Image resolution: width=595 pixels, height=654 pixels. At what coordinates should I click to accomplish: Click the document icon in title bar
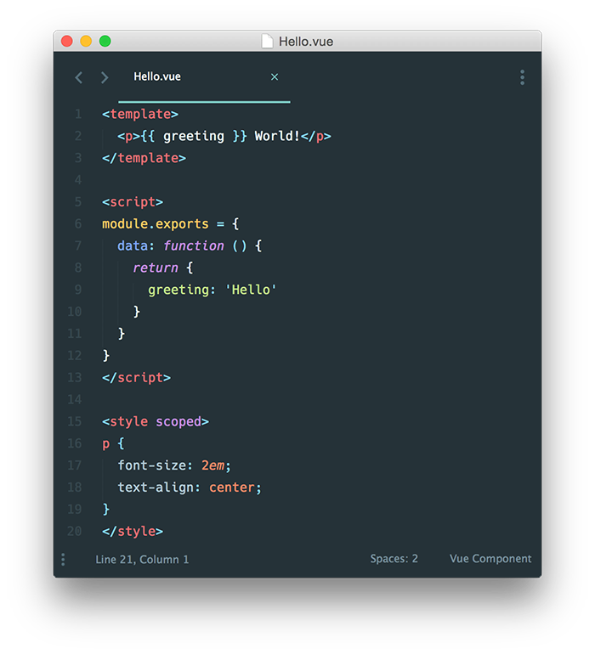[267, 42]
